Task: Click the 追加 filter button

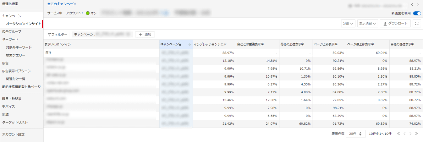Action: 145,35
